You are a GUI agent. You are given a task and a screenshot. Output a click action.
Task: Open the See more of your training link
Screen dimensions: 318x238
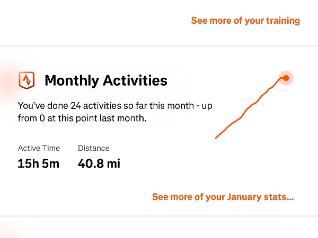tap(245, 21)
